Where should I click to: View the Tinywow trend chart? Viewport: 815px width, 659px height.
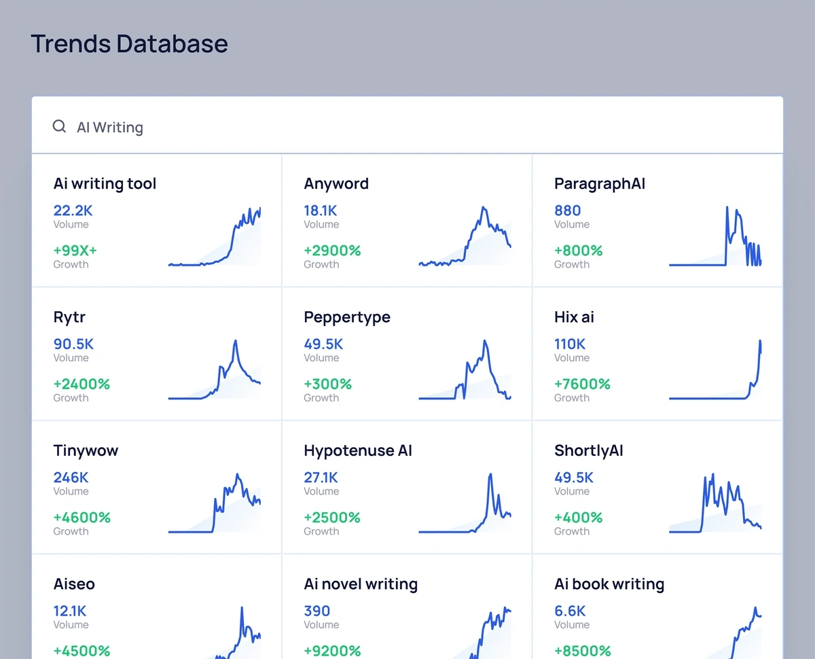(x=215, y=503)
